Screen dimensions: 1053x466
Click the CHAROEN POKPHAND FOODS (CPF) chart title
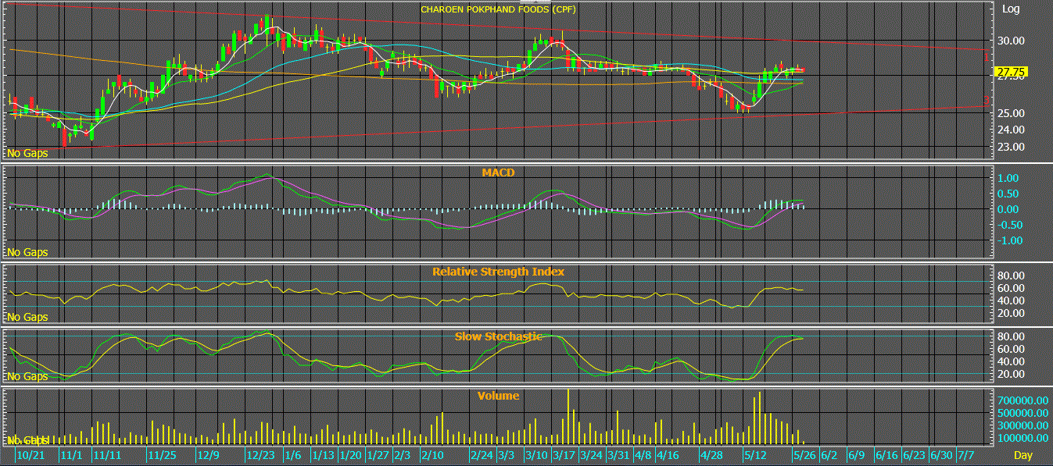(x=499, y=9)
